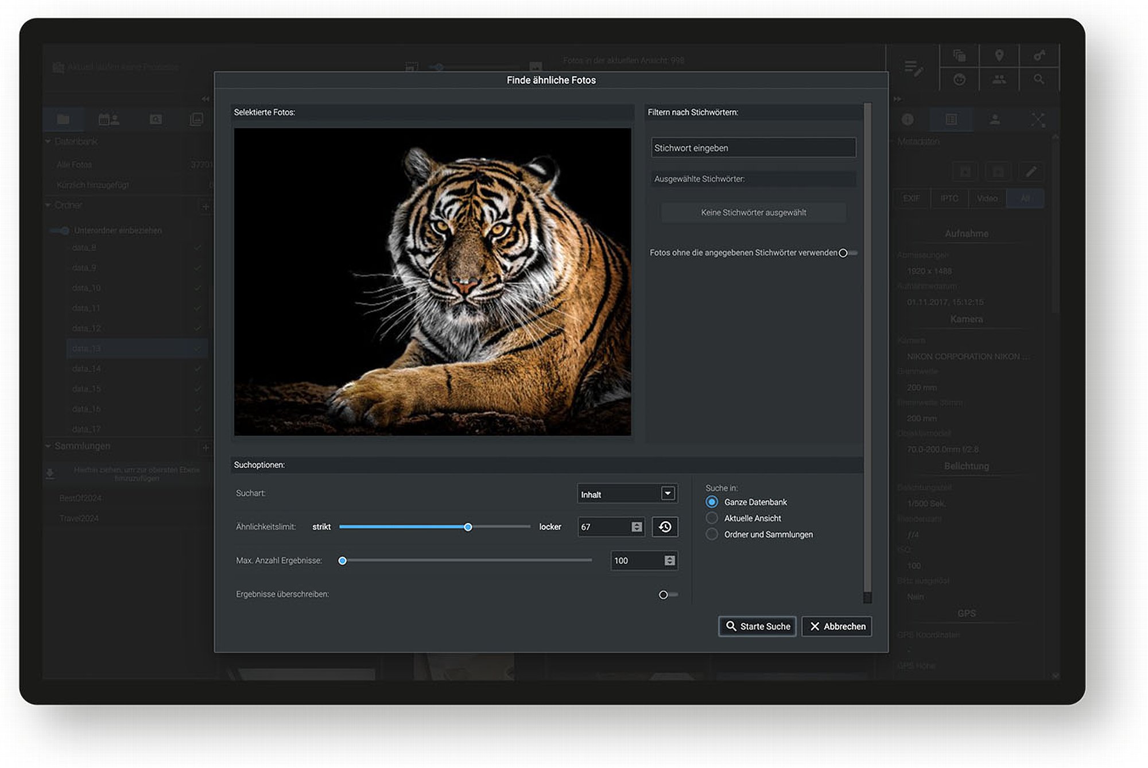Collapse the Ordner section
Screen dimensions: 1148x768
[x=48, y=205]
